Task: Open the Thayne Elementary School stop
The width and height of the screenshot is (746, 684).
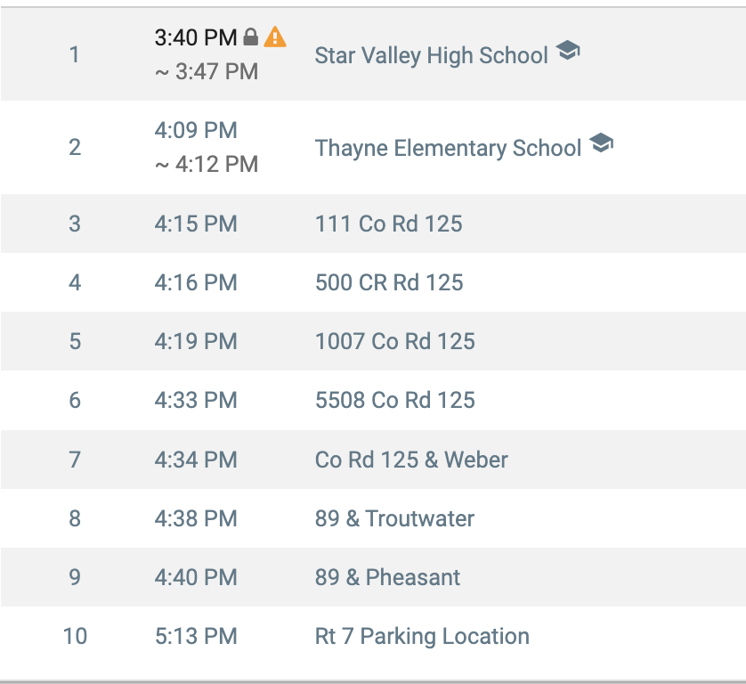Action: tap(448, 148)
